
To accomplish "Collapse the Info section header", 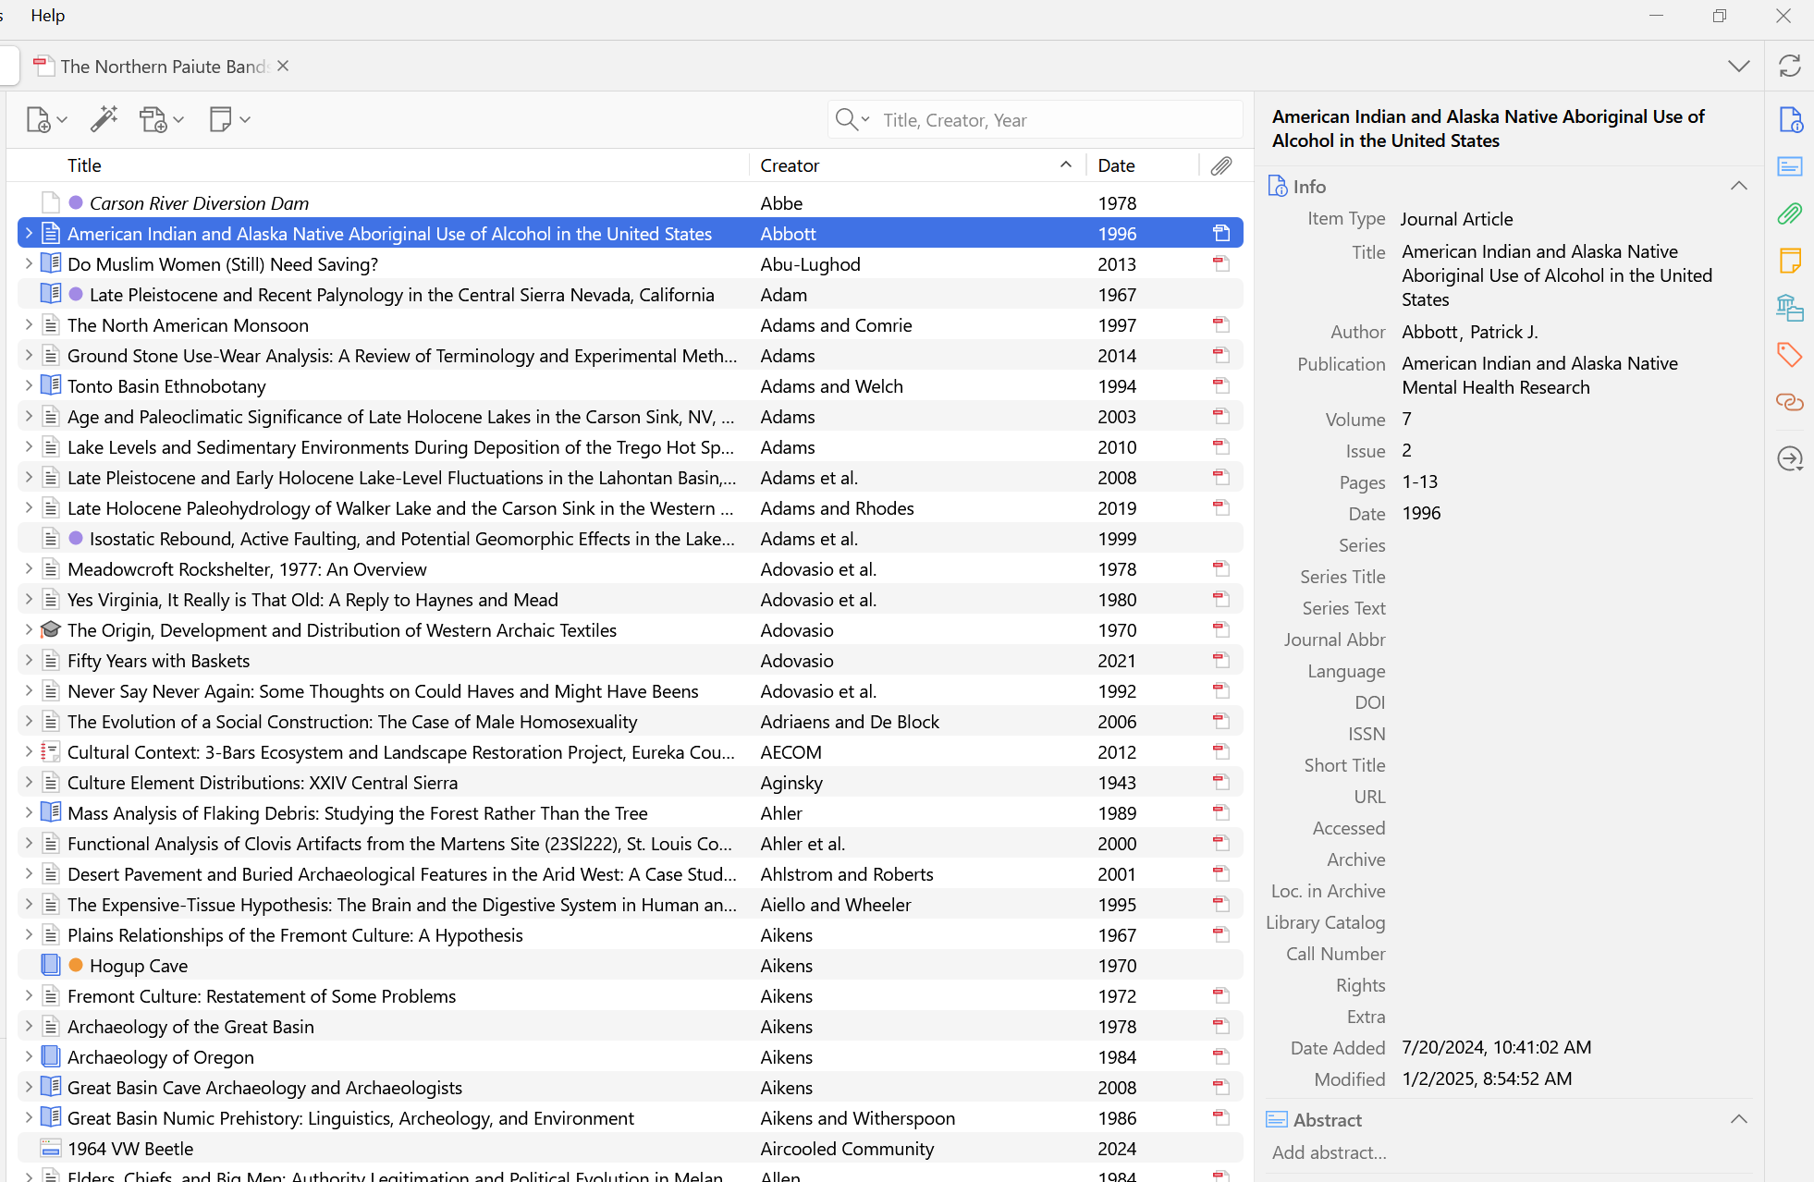I will (x=1738, y=186).
